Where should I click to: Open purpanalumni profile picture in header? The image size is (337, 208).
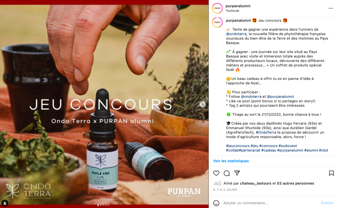click(x=217, y=8)
